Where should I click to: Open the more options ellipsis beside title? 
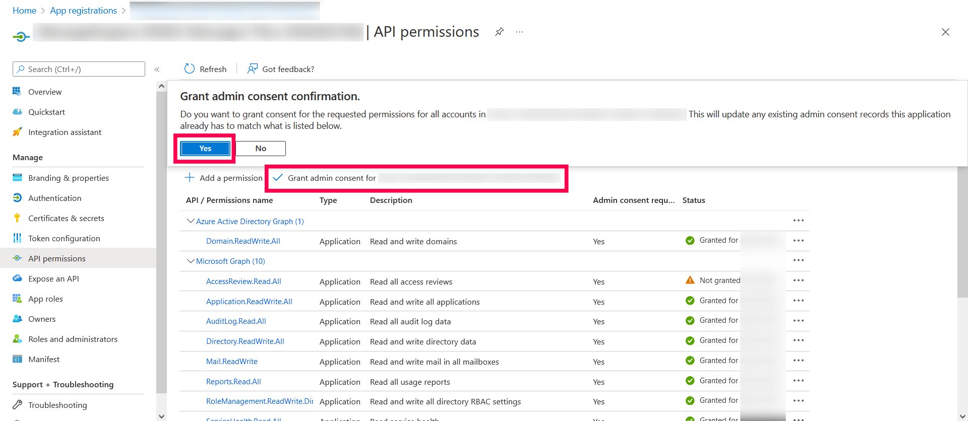[x=519, y=32]
